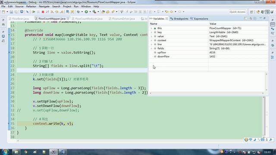Click the Step Over icon
Image resolution: width=276 pixels, height=155 pixels.
click(57, 12)
